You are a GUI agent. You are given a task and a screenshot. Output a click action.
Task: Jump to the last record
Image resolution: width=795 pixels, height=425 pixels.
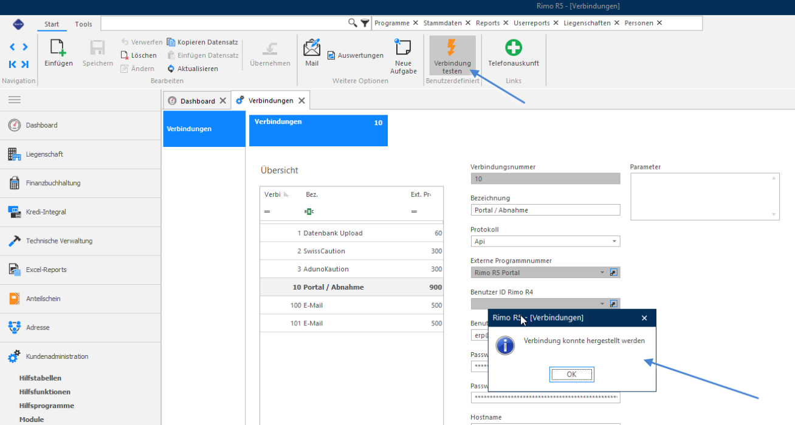(25, 64)
